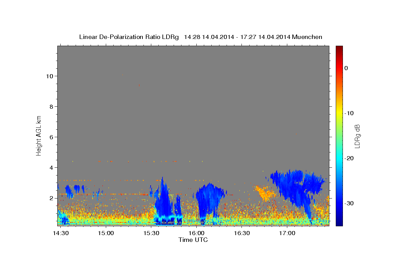Click the 'Time UTC' axis title
Screen dimensions: 407x271
(193, 240)
